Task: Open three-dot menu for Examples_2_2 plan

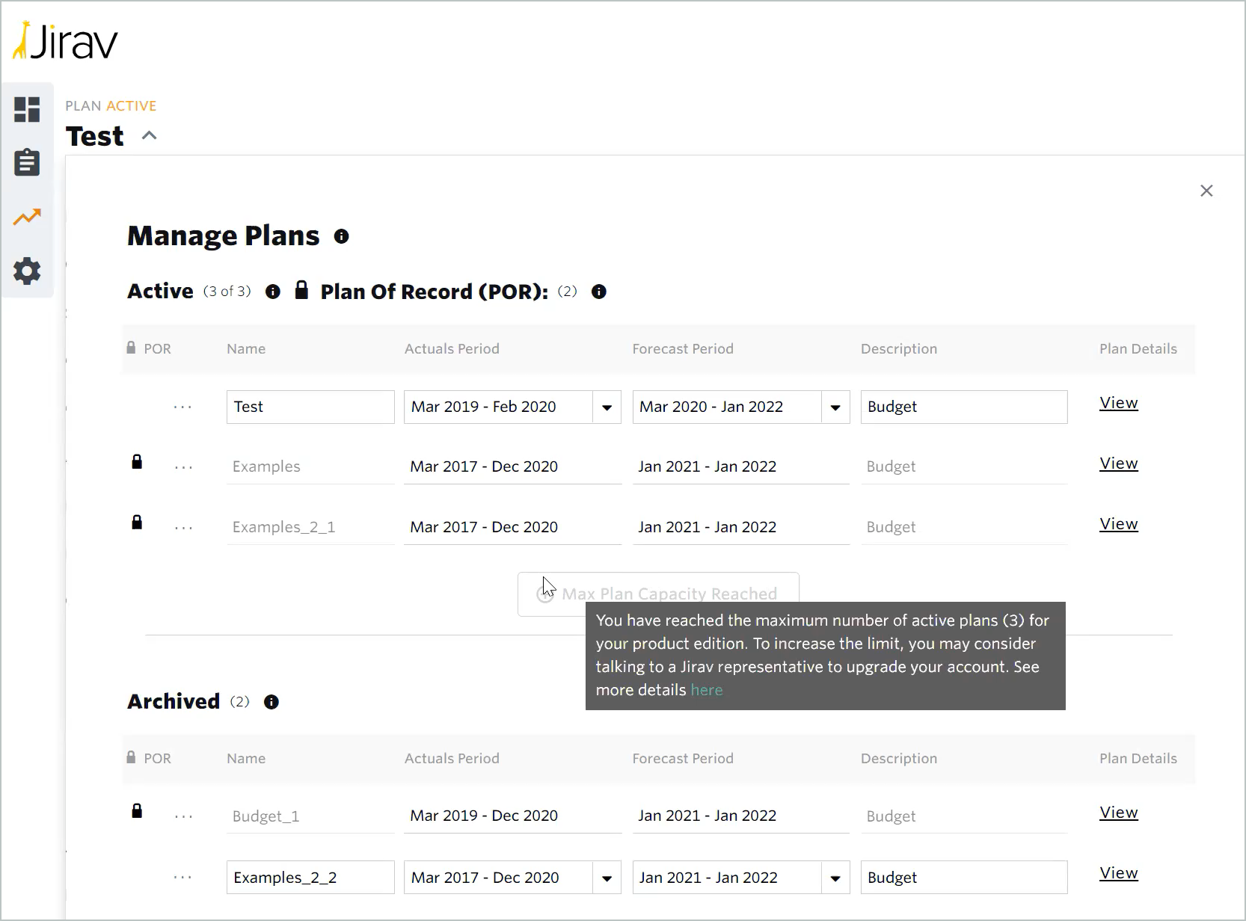Action: (183, 878)
